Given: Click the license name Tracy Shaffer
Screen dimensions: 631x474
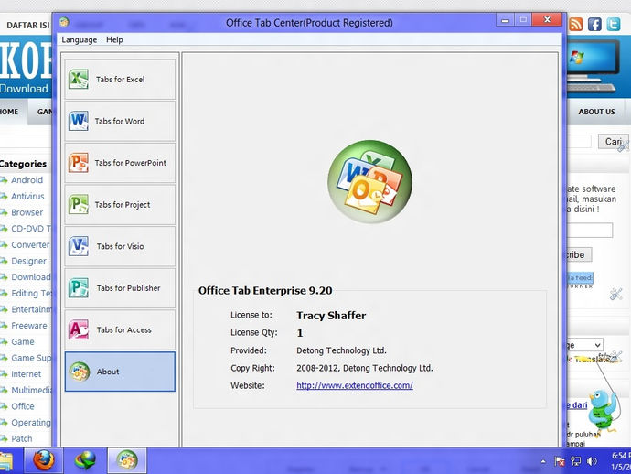Looking at the screenshot, I should [331, 316].
